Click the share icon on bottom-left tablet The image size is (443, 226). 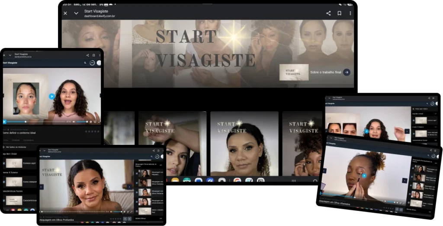coord(154,151)
